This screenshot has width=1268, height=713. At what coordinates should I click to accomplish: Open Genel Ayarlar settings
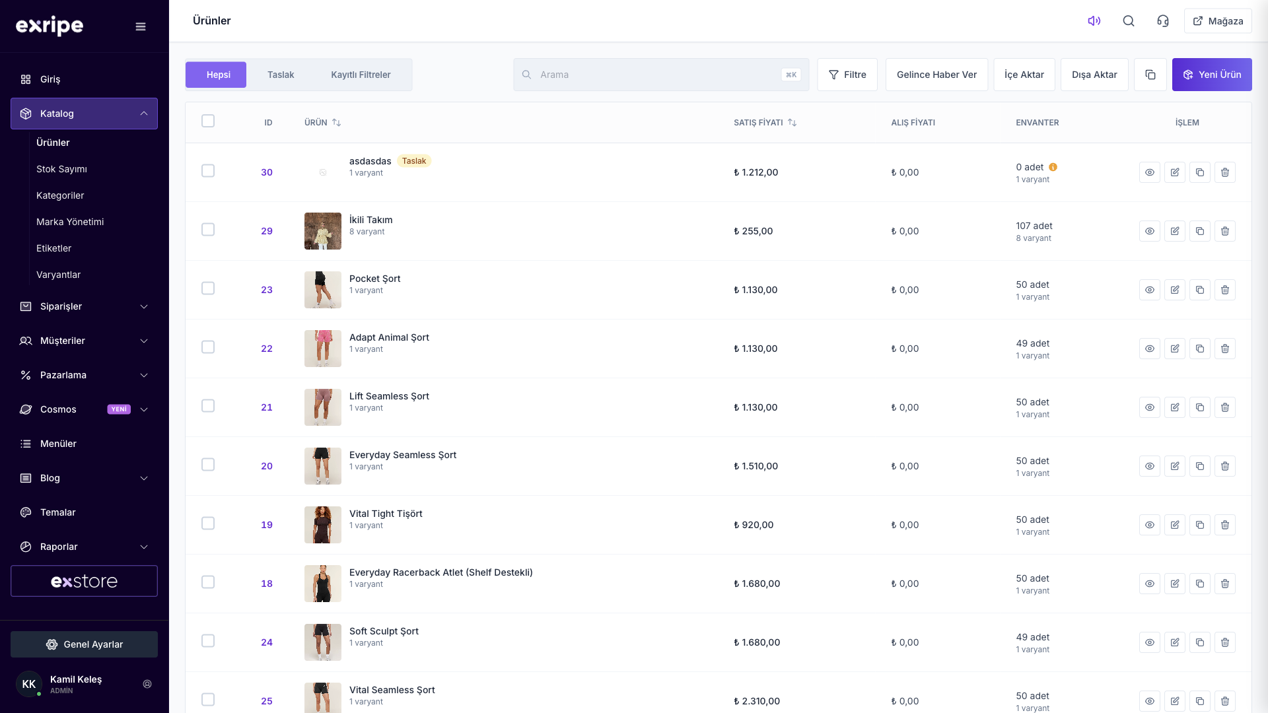tap(84, 644)
